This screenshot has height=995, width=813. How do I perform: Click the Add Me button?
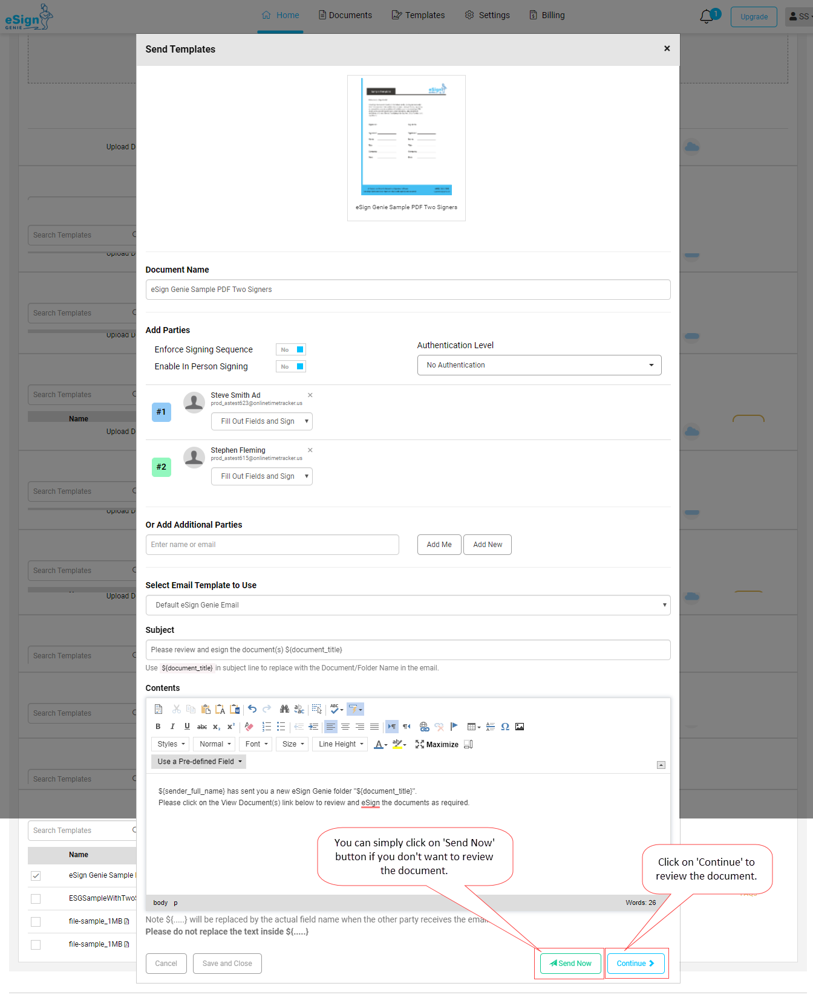coord(439,545)
